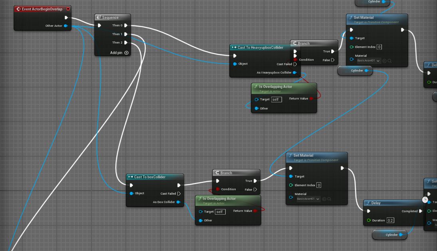Click Add pin plus icon on Sequence node
The height and width of the screenshot is (251, 437).
coord(127,53)
